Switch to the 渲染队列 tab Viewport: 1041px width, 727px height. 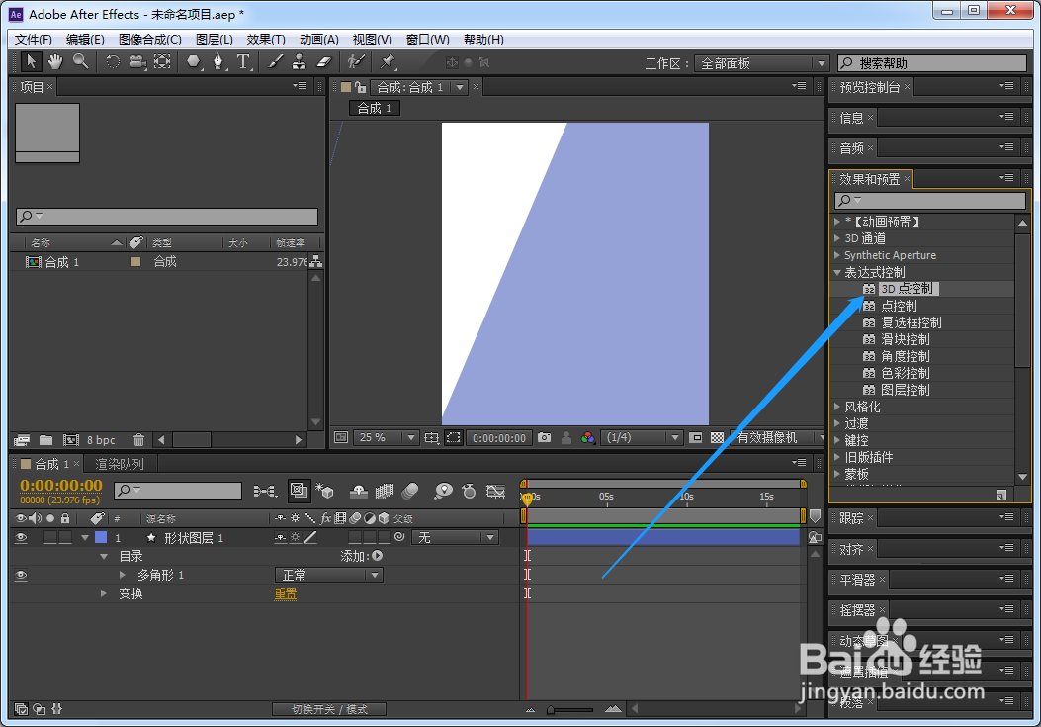[x=119, y=464]
